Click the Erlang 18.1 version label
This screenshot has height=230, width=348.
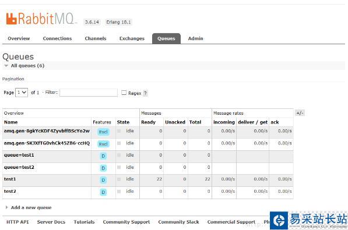(118, 22)
